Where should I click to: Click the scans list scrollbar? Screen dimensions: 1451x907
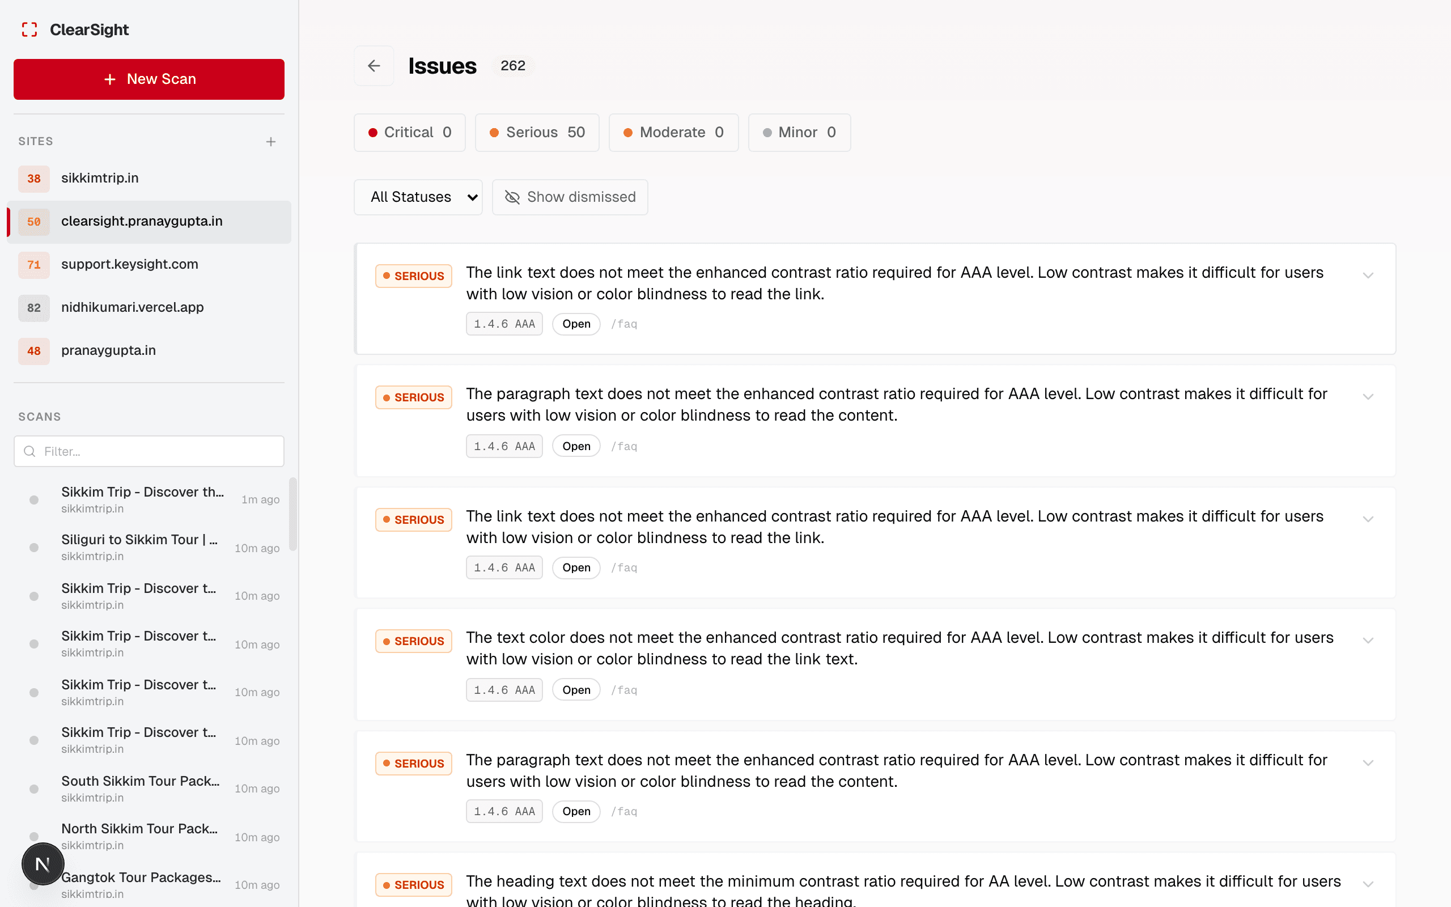292,514
